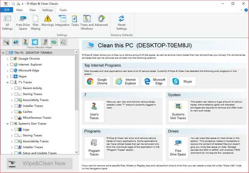Open the Files Wiping settings
Image resolution: width=249 pixels, height=173 pixels.
36,21
